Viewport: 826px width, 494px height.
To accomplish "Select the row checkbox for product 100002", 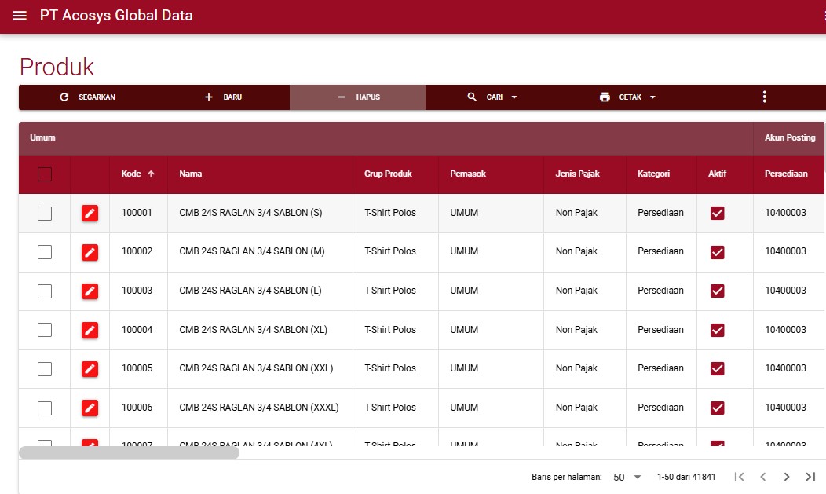I will point(45,252).
